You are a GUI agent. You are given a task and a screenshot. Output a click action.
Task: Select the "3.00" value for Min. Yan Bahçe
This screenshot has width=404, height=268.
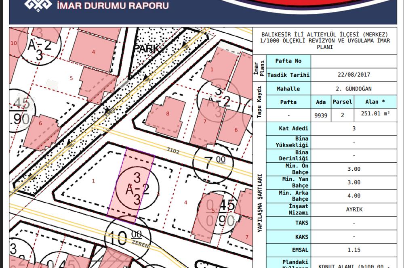click(x=354, y=182)
